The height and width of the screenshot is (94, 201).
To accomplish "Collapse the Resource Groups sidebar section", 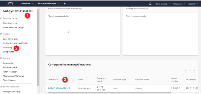I will (x=1, y=18).
